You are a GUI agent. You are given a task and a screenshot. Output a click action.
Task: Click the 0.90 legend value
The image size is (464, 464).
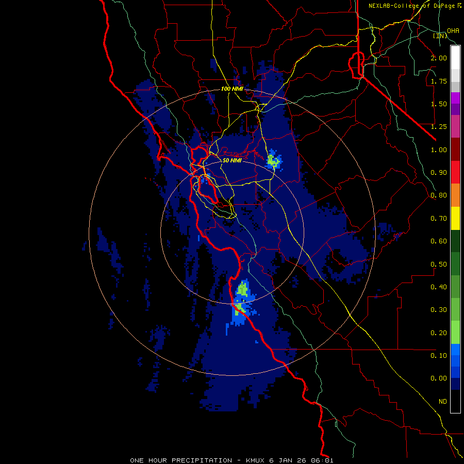pyautogui.click(x=439, y=173)
